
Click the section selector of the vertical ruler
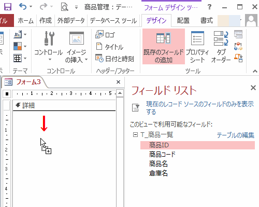pos(7,105)
